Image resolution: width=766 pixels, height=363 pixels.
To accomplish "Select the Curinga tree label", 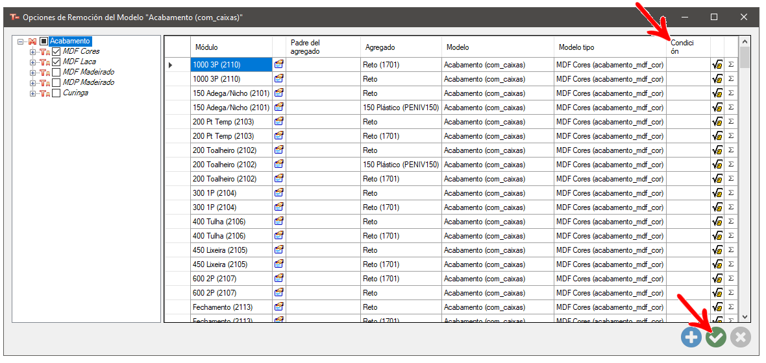I will tap(76, 93).
